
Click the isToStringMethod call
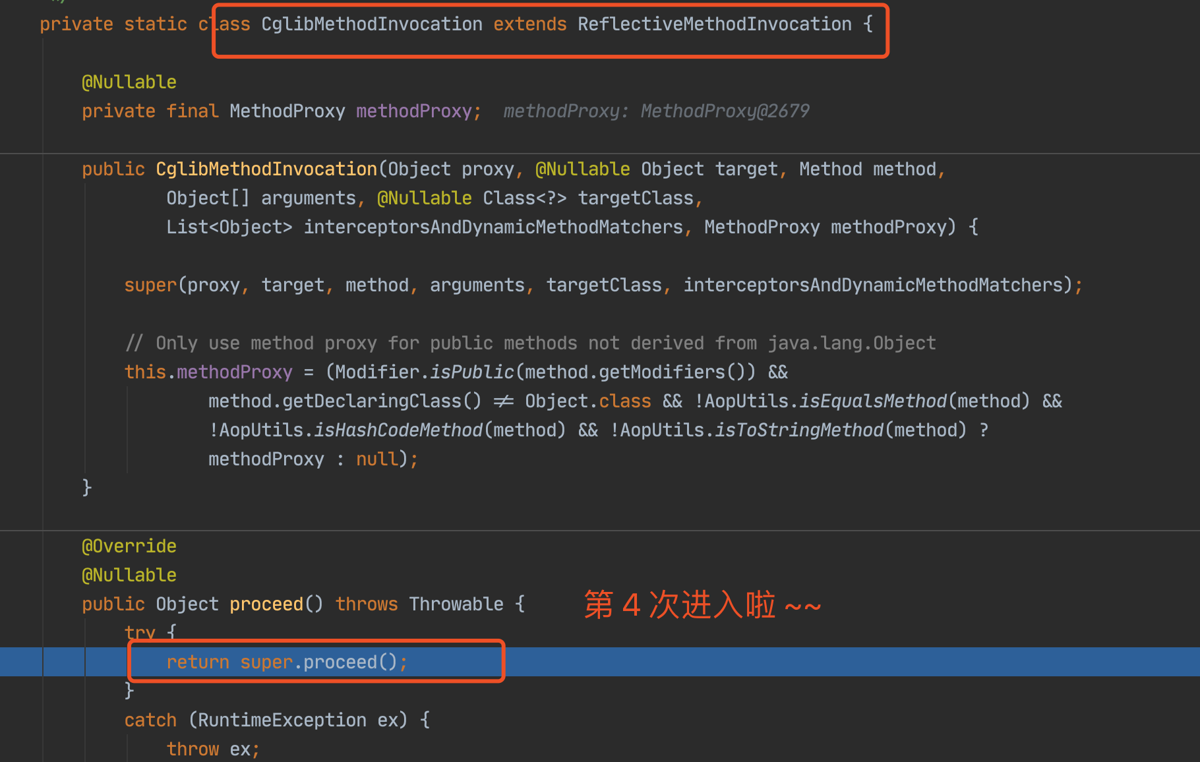(x=799, y=430)
